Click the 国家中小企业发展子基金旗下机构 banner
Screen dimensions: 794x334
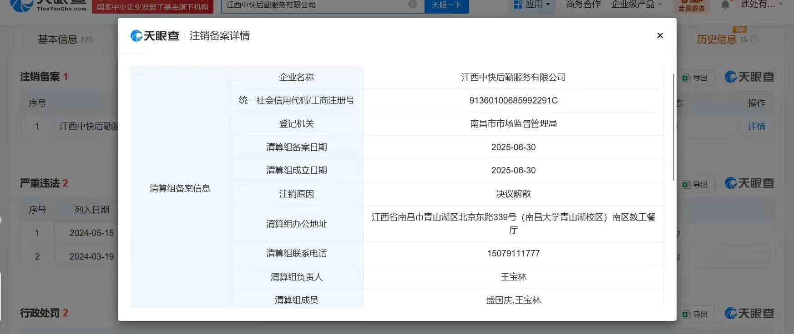coord(152,6)
